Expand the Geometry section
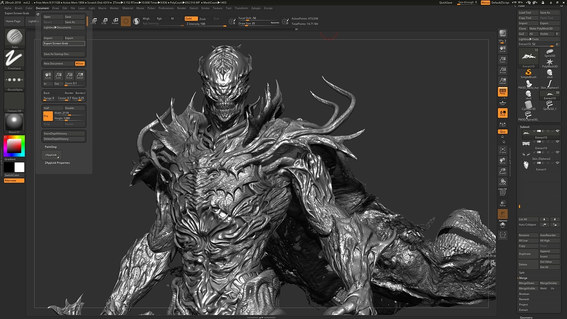Image resolution: width=567 pixels, height=319 pixels. point(526,317)
